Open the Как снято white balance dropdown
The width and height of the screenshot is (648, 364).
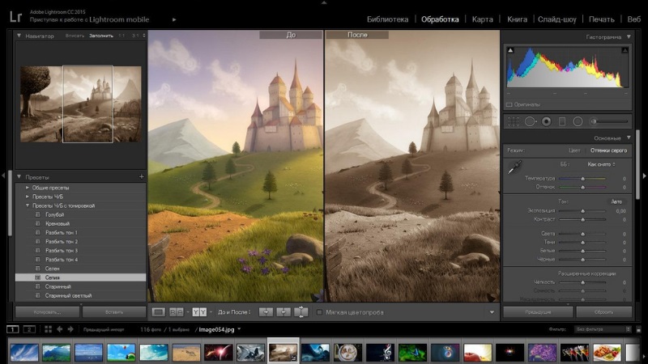click(601, 164)
